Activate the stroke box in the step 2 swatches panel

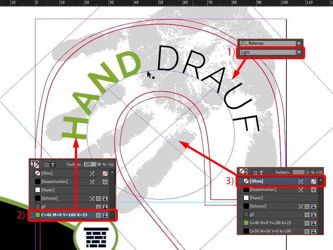tap(37, 165)
